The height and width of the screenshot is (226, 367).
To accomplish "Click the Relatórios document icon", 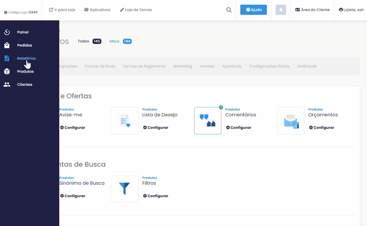I will click(x=7, y=58).
